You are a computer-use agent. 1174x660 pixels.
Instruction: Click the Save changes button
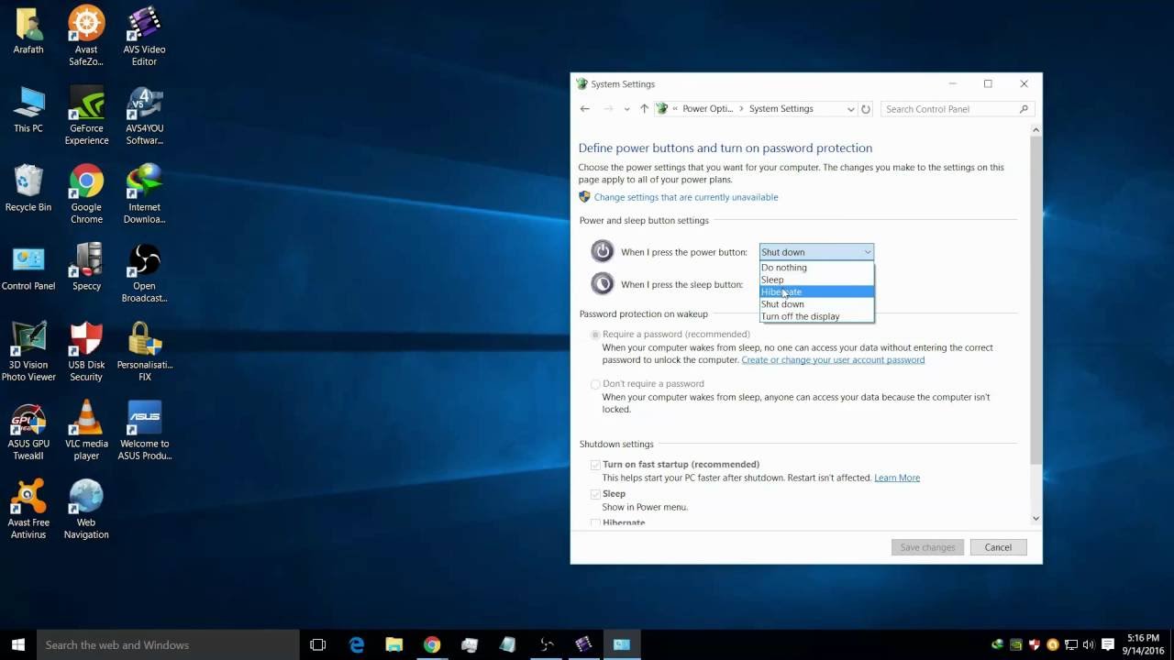pyautogui.click(x=927, y=547)
